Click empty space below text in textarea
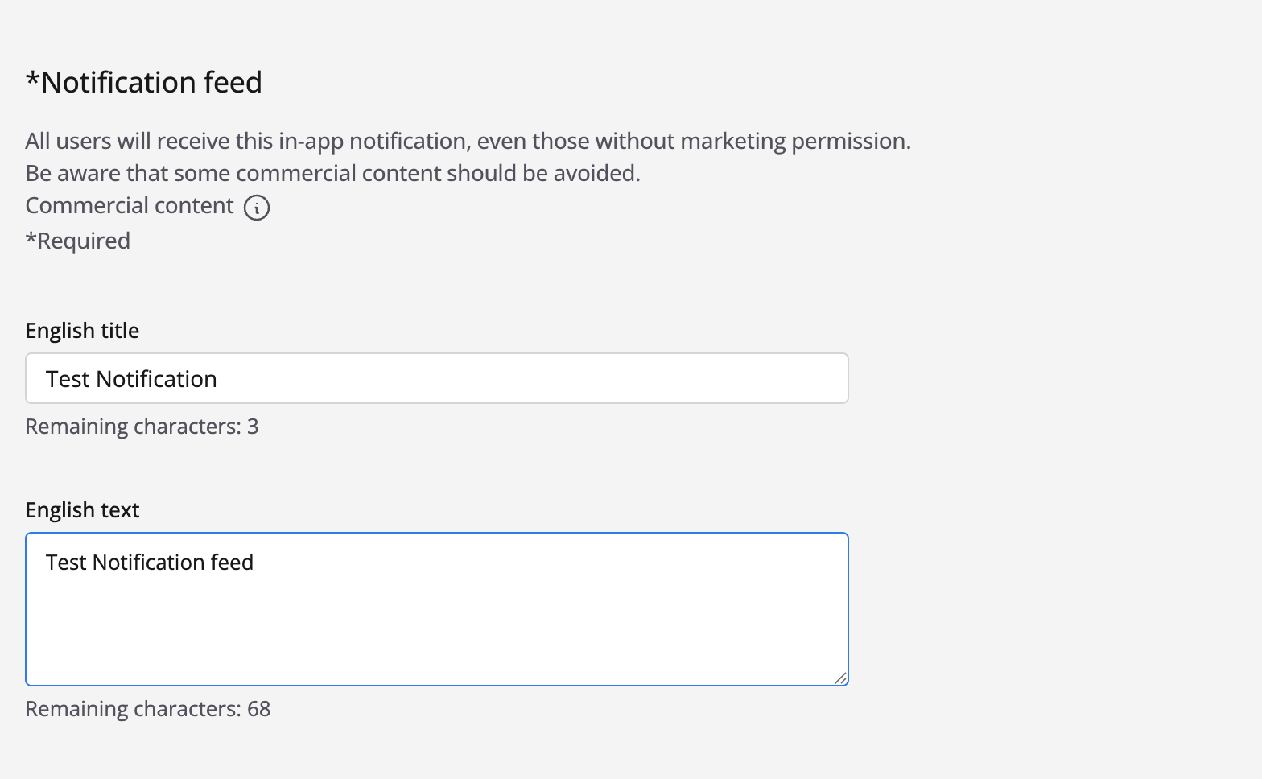 [x=436, y=636]
